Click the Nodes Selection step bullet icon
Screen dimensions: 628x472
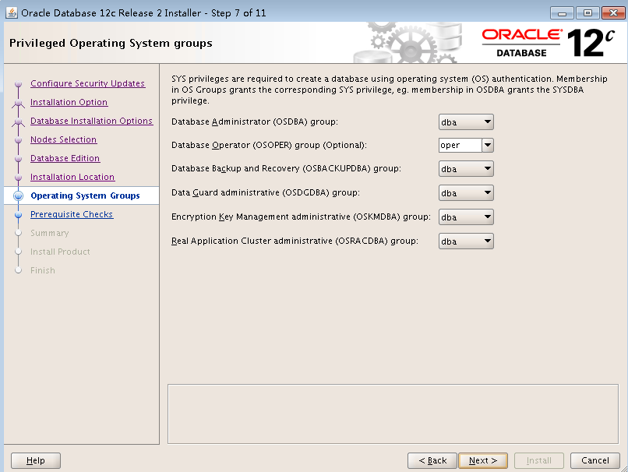tap(19, 139)
